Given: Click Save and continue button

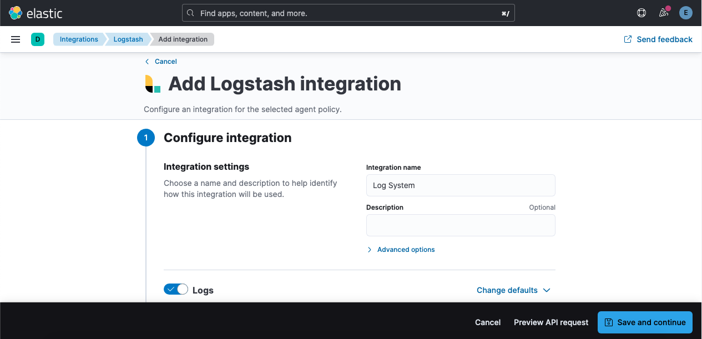Looking at the screenshot, I should (x=645, y=322).
